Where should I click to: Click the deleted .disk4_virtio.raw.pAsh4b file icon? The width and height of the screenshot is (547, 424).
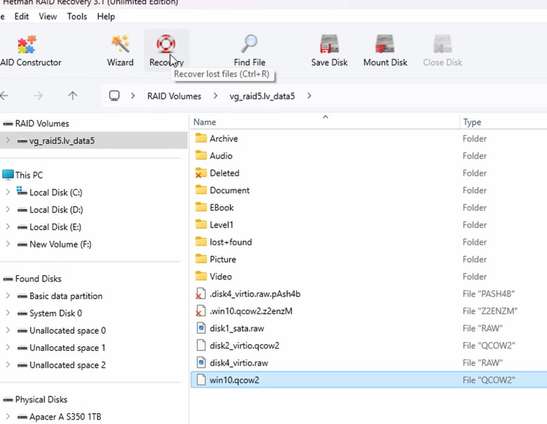(x=201, y=293)
